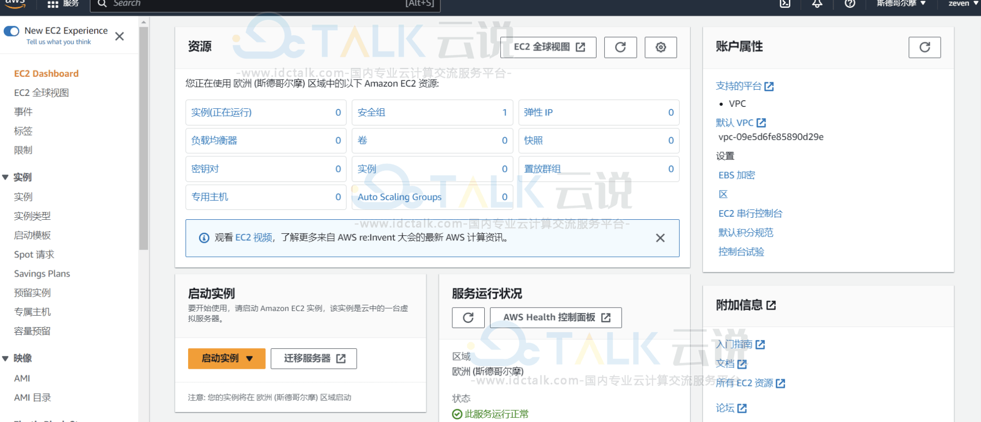Click the EC2 视频 link in info banner
Image resolution: width=981 pixels, height=422 pixels.
click(254, 237)
